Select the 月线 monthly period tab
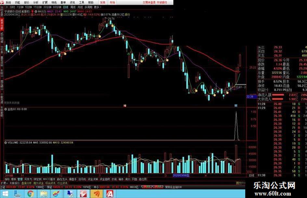 [80, 7]
